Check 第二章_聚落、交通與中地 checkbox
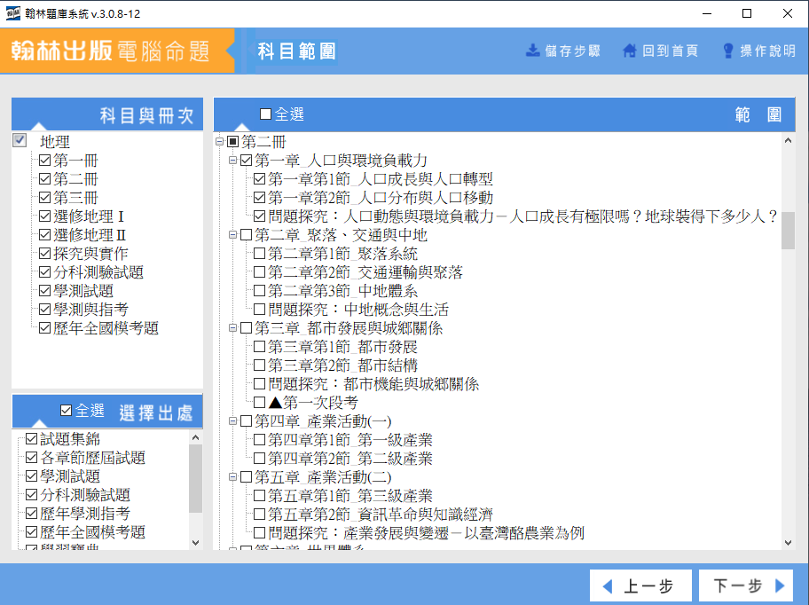Image resolution: width=809 pixels, height=605 pixels. tap(246, 235)
